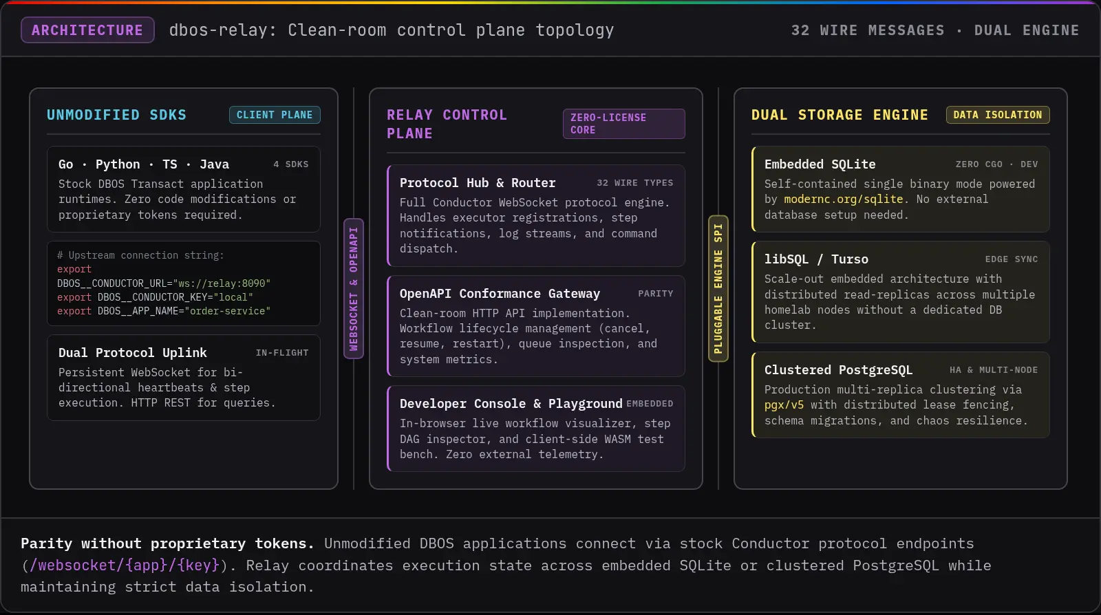Image resolution: width=1101 pixels, height=615 pixels.
Task: Click the 'EDGE SYNC' label
Action: click(x=1012, y=259)
